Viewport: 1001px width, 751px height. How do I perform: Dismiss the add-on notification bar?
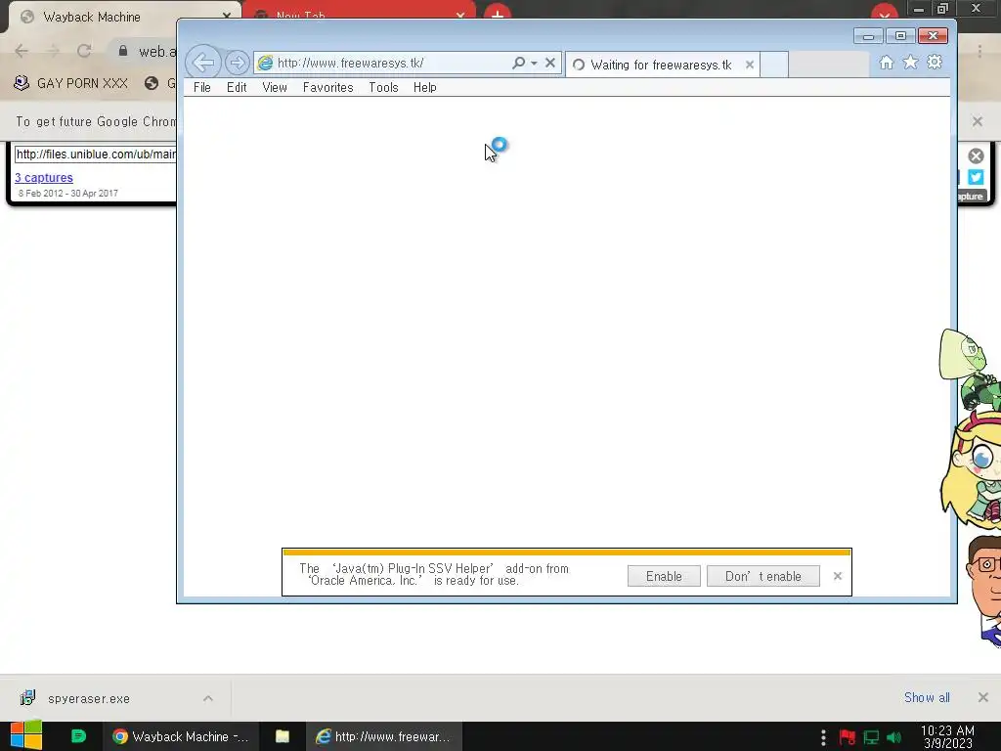click(x=838, y=576)
